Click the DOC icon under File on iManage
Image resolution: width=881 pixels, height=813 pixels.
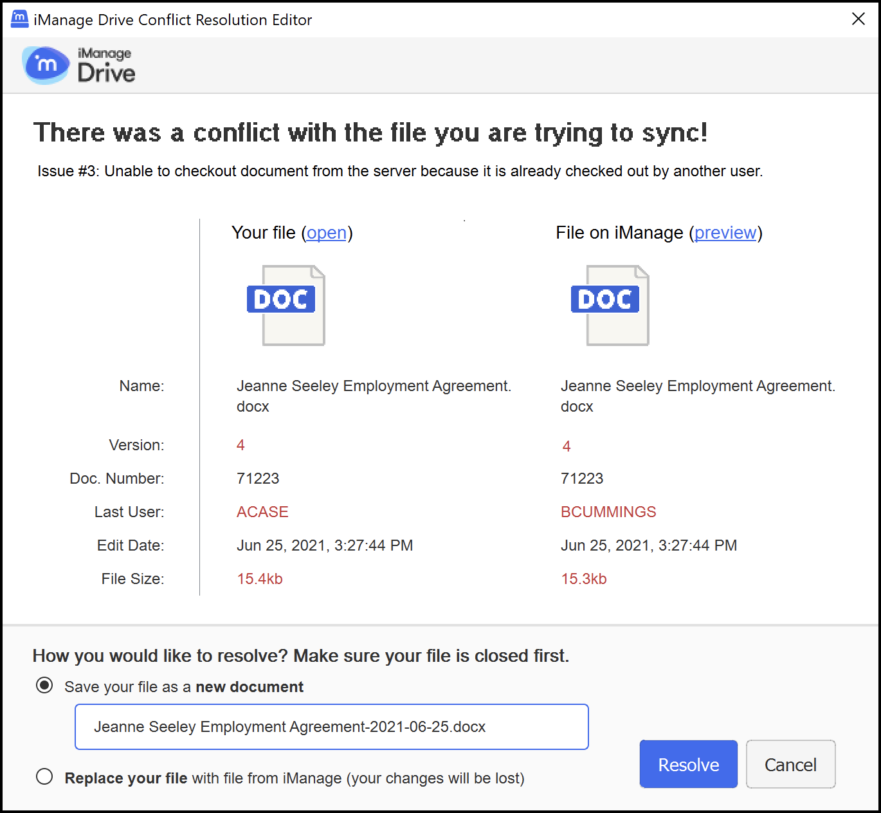pyautogui.click(x=611, y=306)
